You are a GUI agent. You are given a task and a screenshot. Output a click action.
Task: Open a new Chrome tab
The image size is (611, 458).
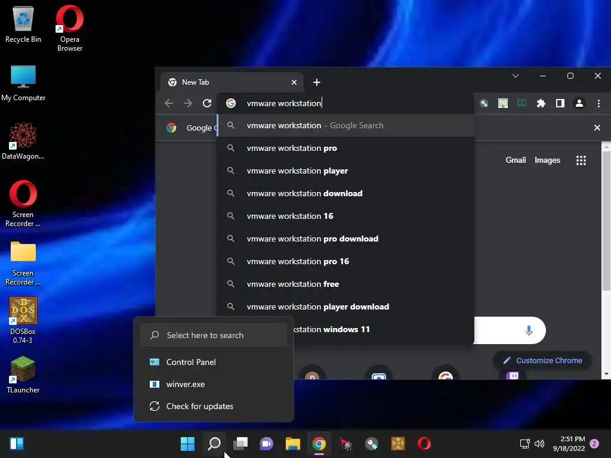(317, 82)
